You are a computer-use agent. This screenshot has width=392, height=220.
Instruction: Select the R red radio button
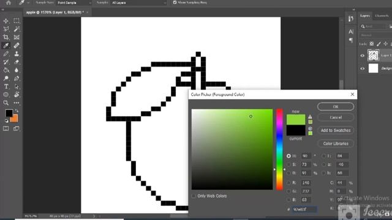[x=288, y=183]
